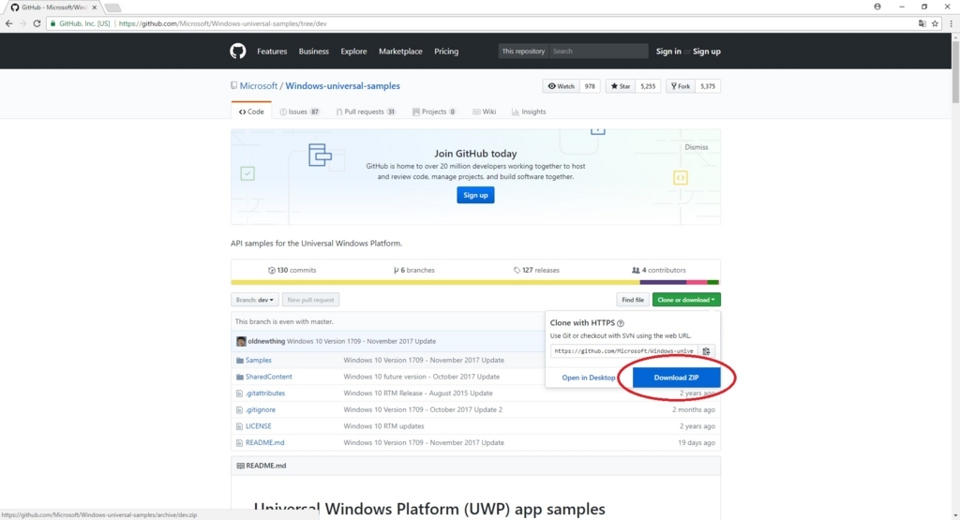The width and height of the screenshot is (960, 520).
Task: Open Business in top navigation
Action: pos(313,52)
